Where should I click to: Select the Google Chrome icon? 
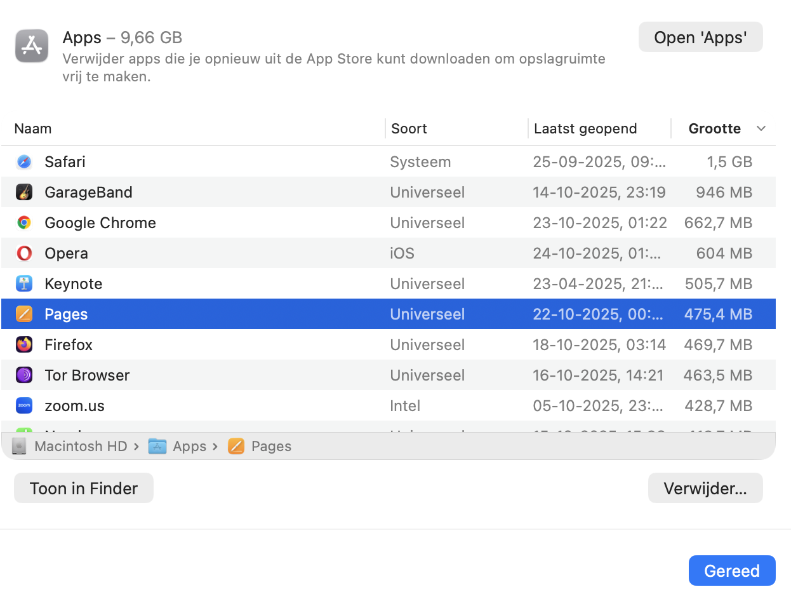pyautogui.click(x=23, y=222)
